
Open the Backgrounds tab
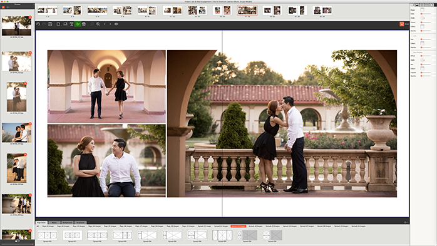pos(68,223)
